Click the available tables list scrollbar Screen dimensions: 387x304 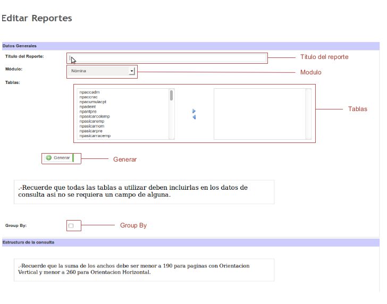pyautogui.click(x=171, y=114)
